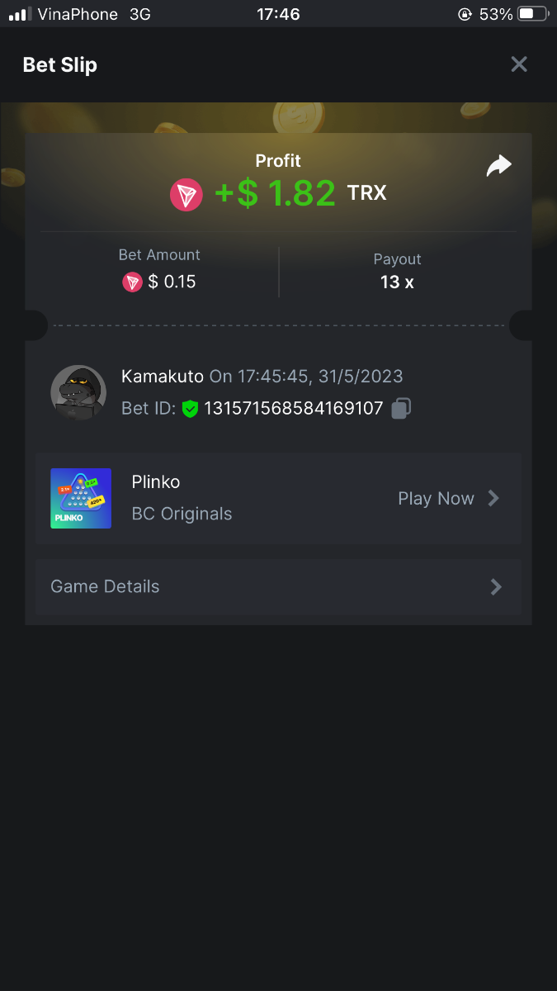
Task: Tap the small TRX icon by bet amount
Action: [132, 282]
